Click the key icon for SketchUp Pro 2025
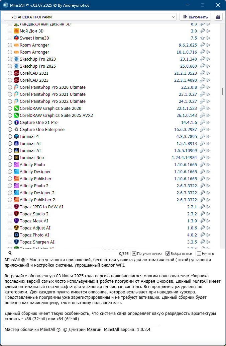Screen dimensions: 226x346 click(202, 66)
